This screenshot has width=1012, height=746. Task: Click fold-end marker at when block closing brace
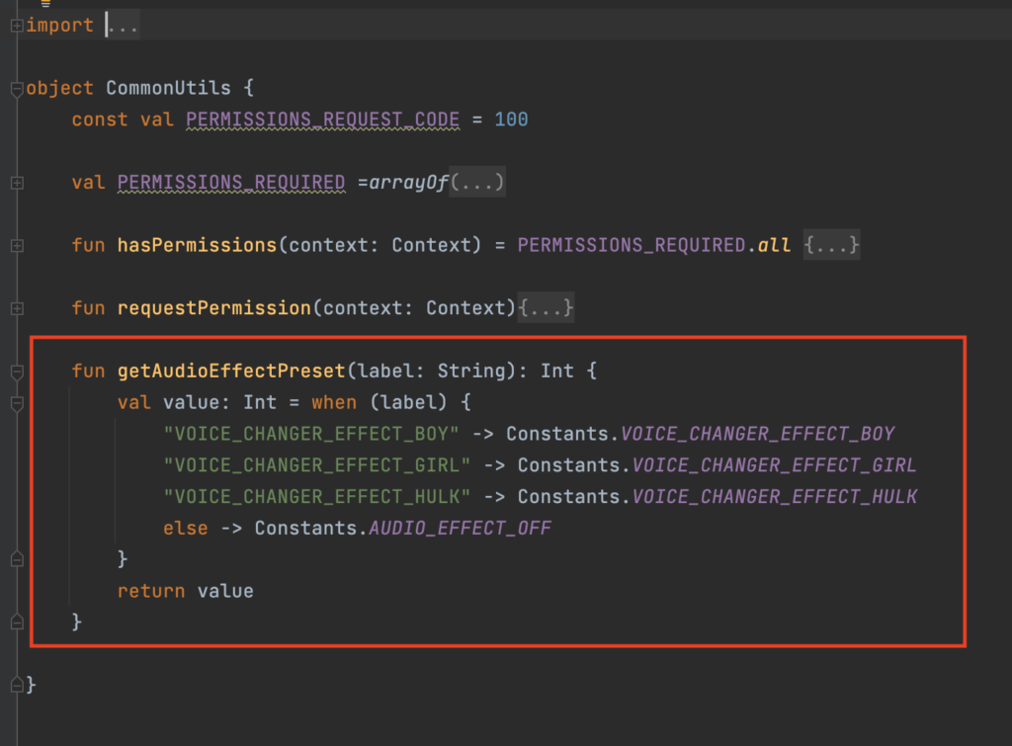coord(16,559)
